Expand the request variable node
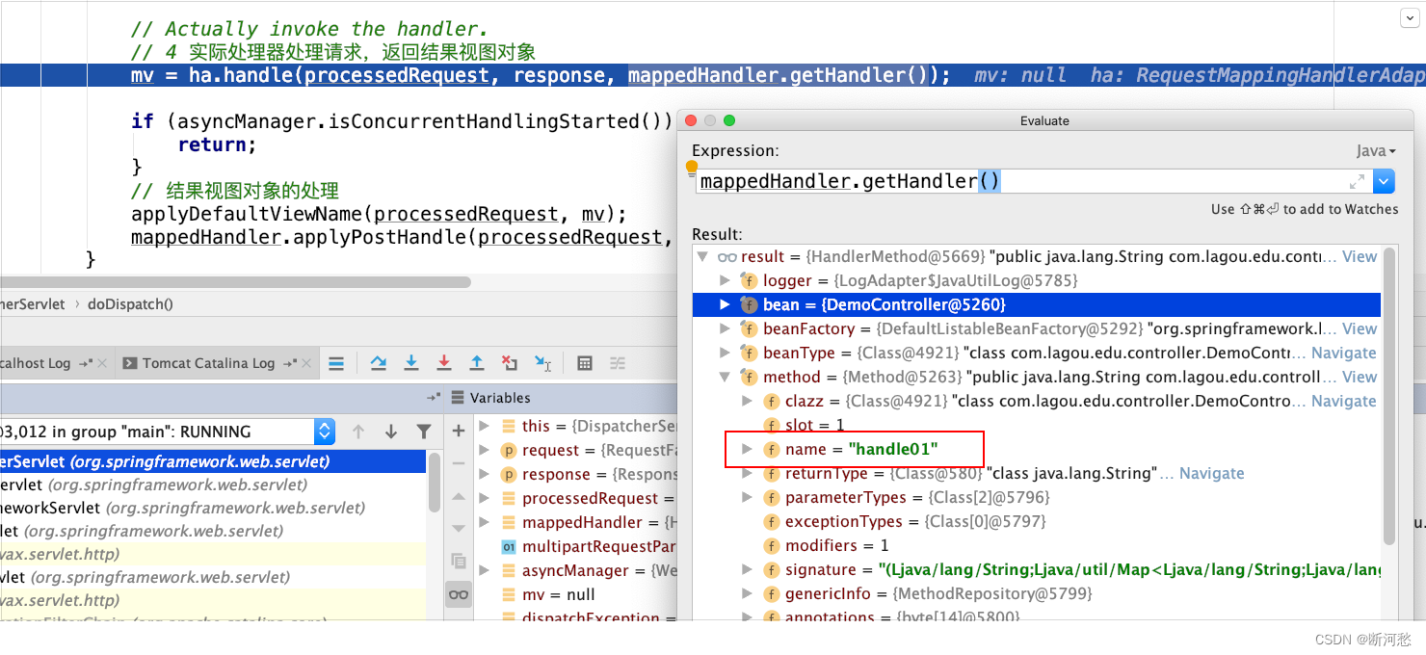The width and height of the screenshot is (1426, 655). pyautogui.click(x=483, y=450)
